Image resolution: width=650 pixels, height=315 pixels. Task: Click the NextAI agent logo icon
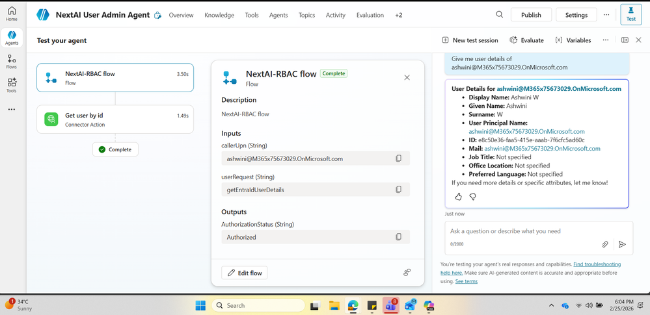43,15
